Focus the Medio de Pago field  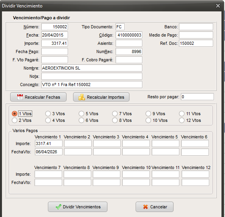click(x=196, y=35)
